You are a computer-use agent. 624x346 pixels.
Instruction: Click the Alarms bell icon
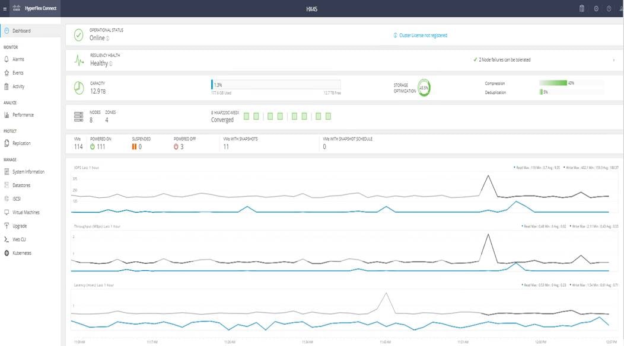coord(7,59)
